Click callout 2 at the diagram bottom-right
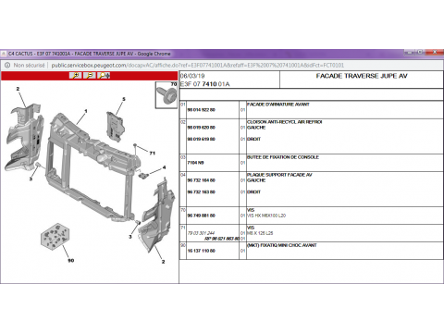 coord(163,262)
